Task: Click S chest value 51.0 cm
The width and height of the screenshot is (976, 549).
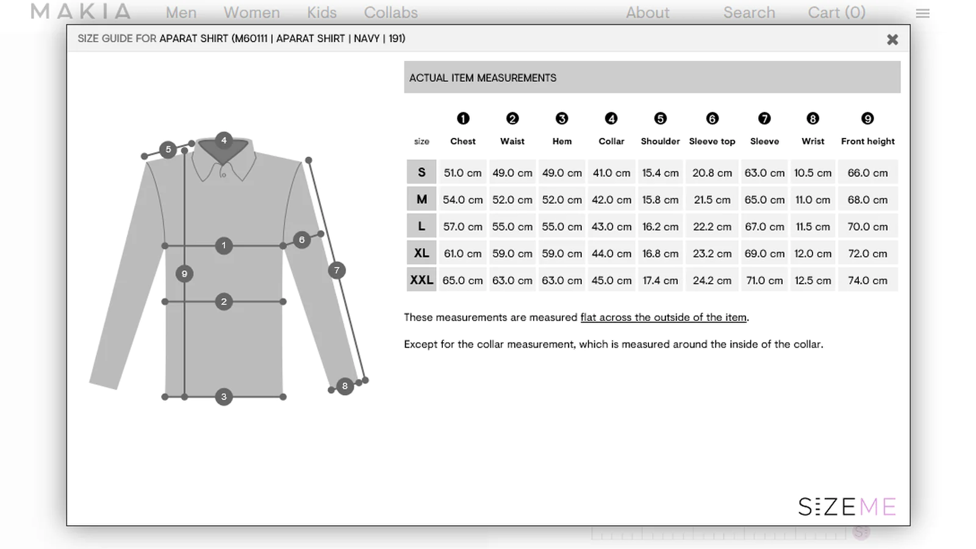Action: [x=462, y=173]
